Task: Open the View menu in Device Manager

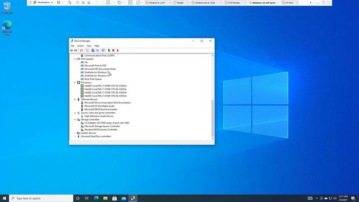Action: coord(89,46)
